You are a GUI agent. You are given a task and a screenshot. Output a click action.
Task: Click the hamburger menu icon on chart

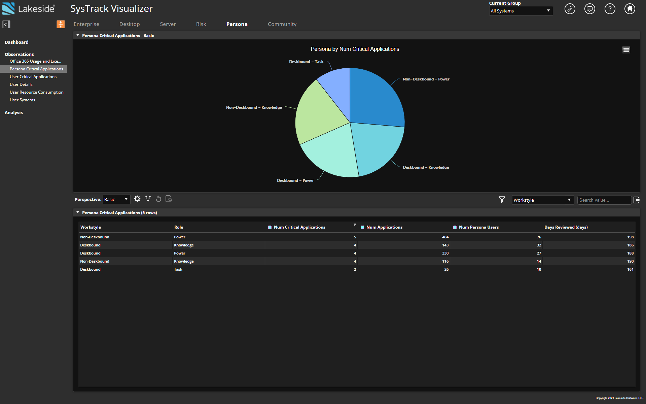(626, 50)
